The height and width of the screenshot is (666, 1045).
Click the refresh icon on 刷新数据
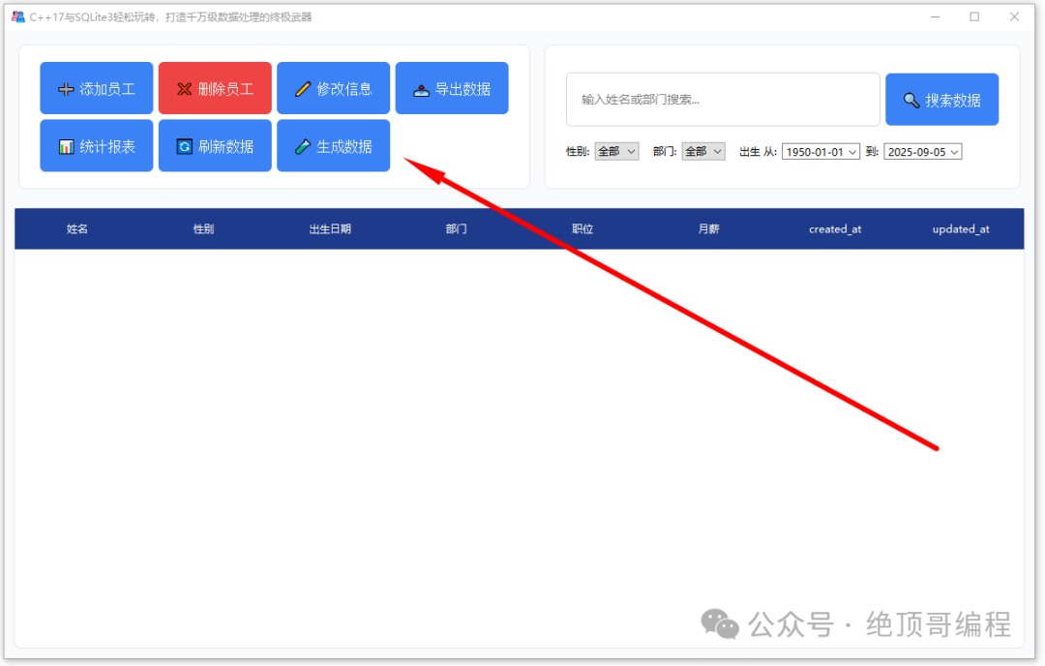pyautogui.click(x=185, y=147)
